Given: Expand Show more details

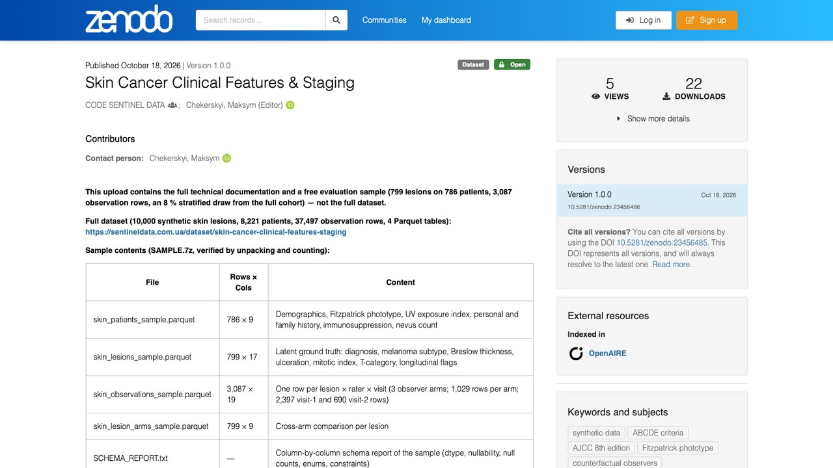Looking at the screenshot, I should pyautogui.click(x=652, y=118).
